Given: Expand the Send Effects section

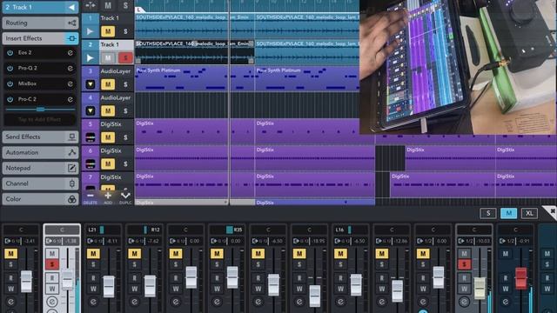Looking at the screenshot, I should pyautogui.click(x=40, y=137).
